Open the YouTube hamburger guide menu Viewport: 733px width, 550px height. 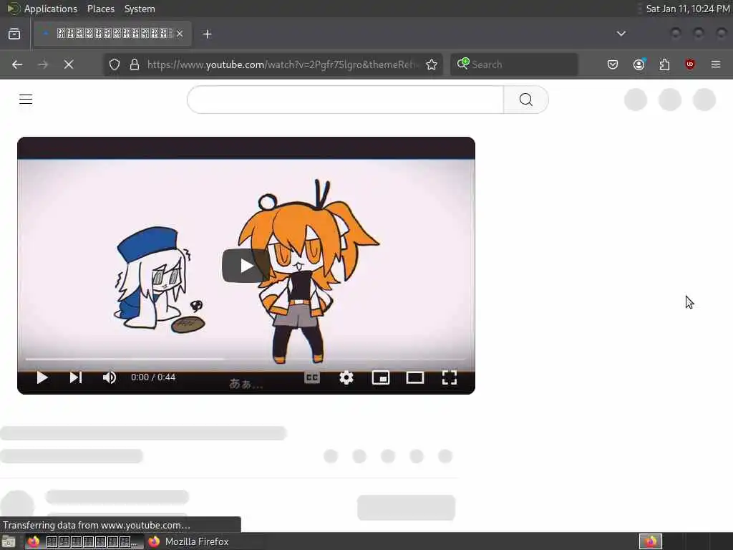pyautogui.click(x=26, y=99)
